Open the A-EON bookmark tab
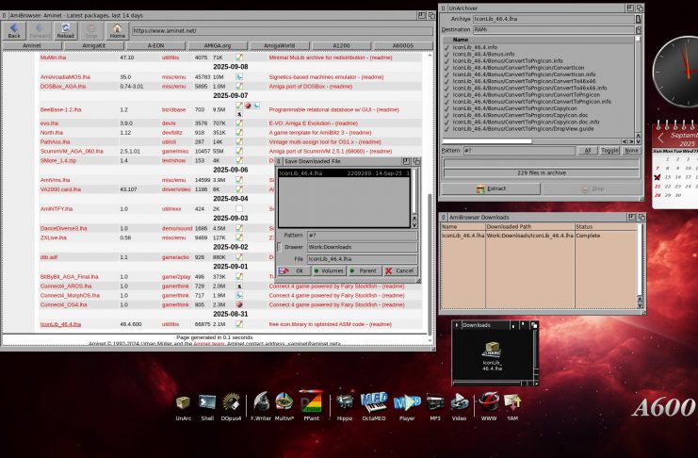This screenshot has width=698, height=458. (x=155, y=45)
